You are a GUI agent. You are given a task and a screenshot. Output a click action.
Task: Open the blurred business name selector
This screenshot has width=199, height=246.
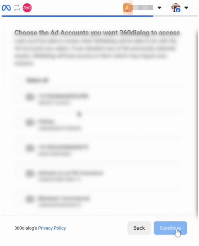[143, 8]
